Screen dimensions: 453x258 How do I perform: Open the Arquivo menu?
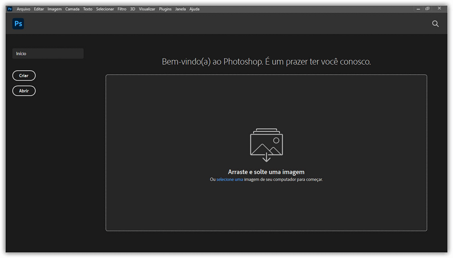pyautogui.click(x=23, y=9)
